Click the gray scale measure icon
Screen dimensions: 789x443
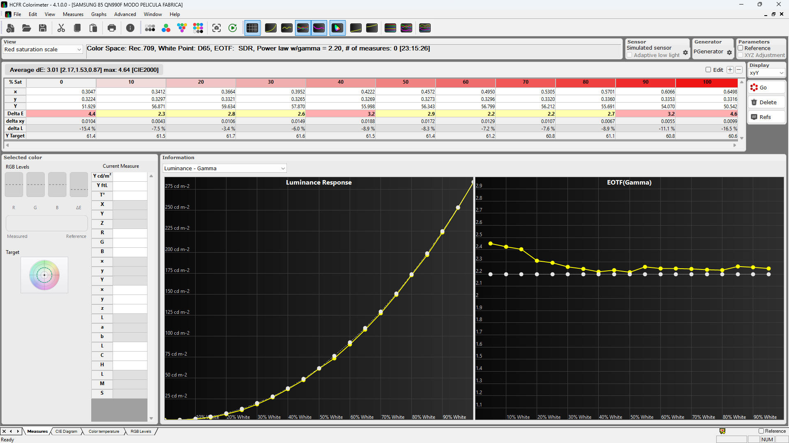(x=150, y=28)
